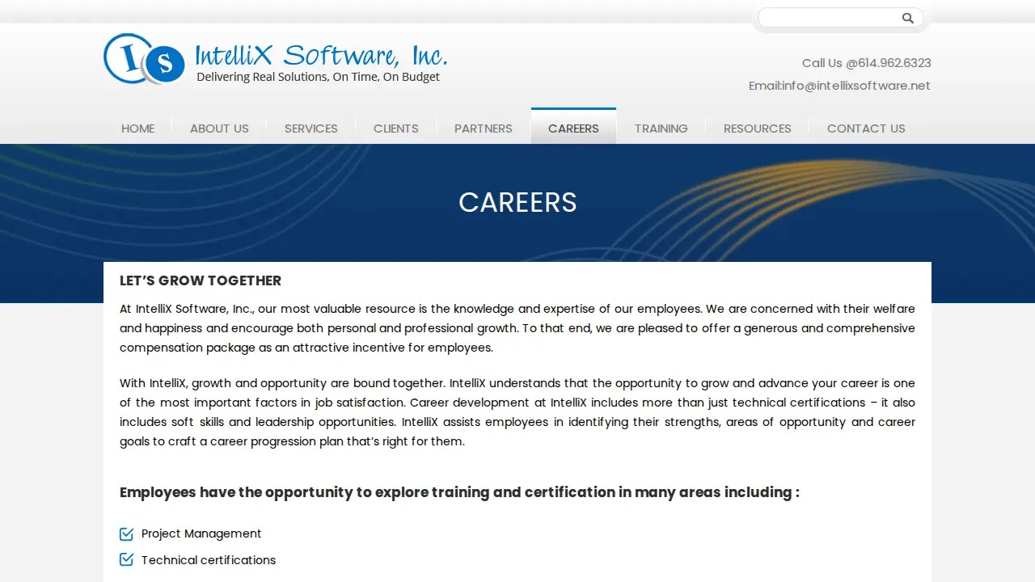Click the search magnifier icon
Screen dimensions: 1035x582
[907, 18]
